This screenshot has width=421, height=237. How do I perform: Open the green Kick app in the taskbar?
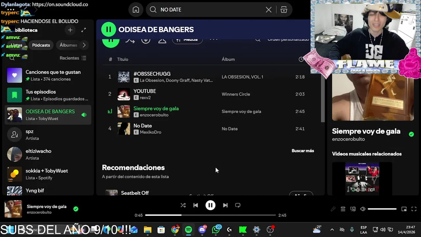coord(243,230)
